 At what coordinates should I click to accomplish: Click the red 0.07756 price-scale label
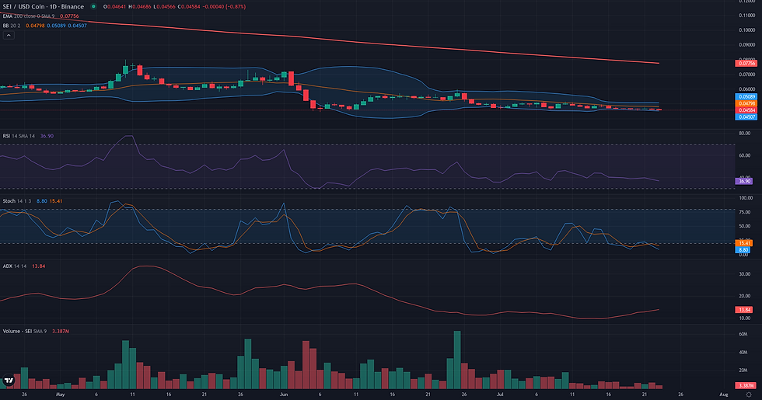tap(747, 64)
